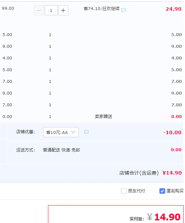
Task: Click the 朋友代付 label text
Action: [136, 191]
